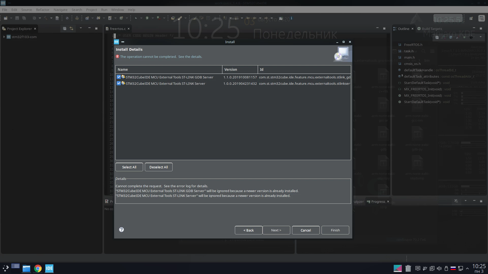Click the Save All toolbar icon
488x274 pixels.
click(24, 18)
